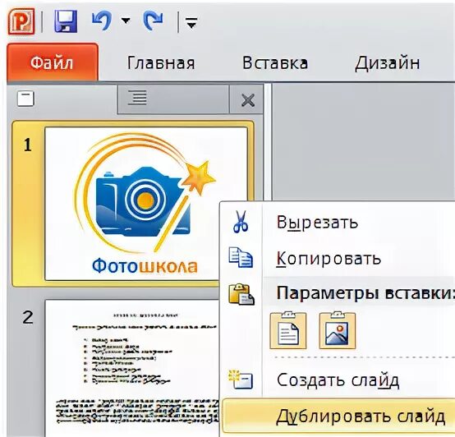
Task: Switch to the Главная tab
Action: (x=161, y=63)
